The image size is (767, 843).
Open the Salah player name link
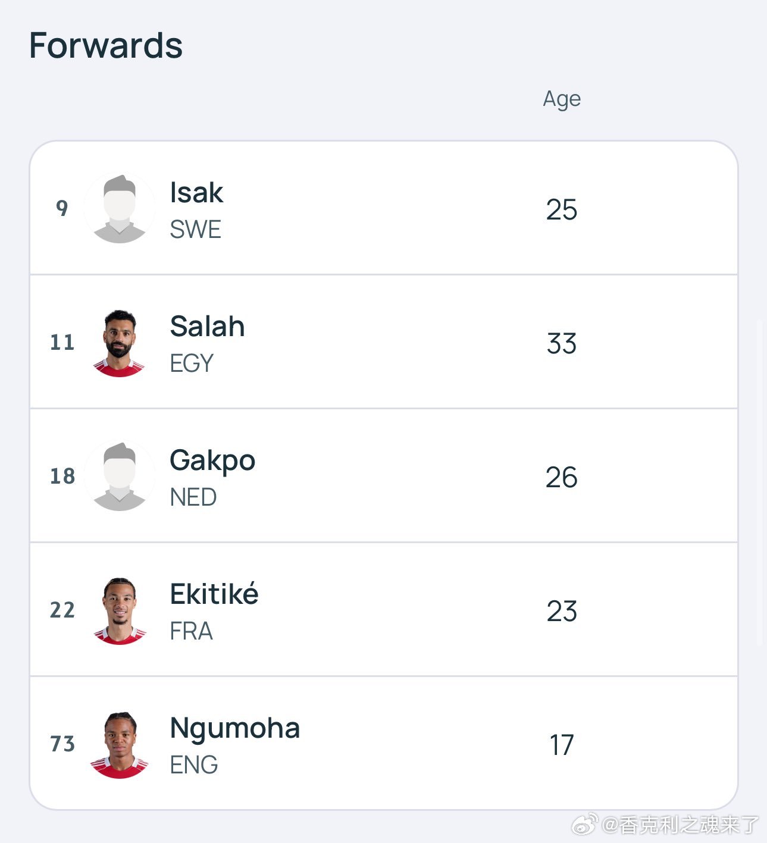(207, 327)
